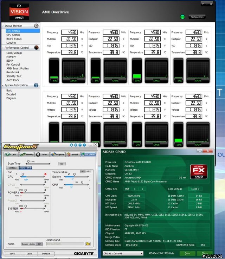This screenshot has height=259, width=225.
Task: Toggle the SYSTEM fan alert indicator
Action: (x=45, y=206)
